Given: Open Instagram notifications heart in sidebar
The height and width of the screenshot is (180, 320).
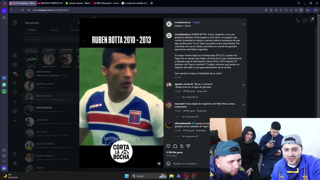Looking at the screenshot, I should pyautogui.click(x=15, y=92).
